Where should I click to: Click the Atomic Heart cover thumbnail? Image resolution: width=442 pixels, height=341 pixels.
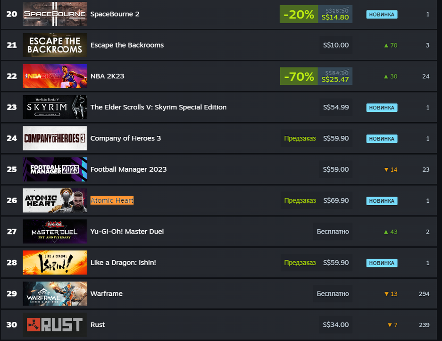(55, 200)
